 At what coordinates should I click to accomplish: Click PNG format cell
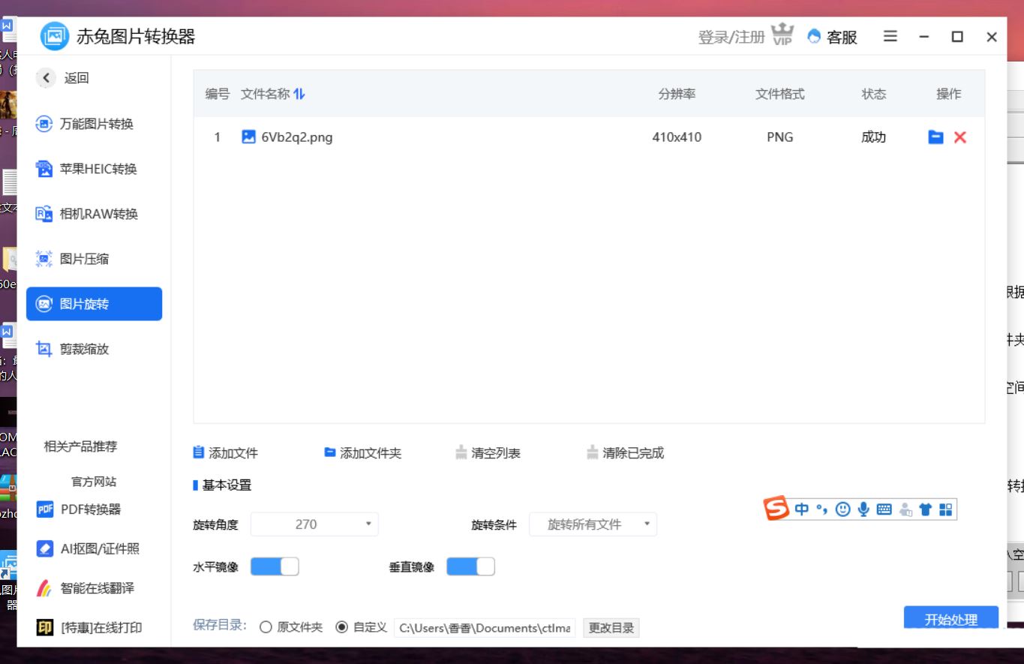pyautogui.click(x=779, y=137)
